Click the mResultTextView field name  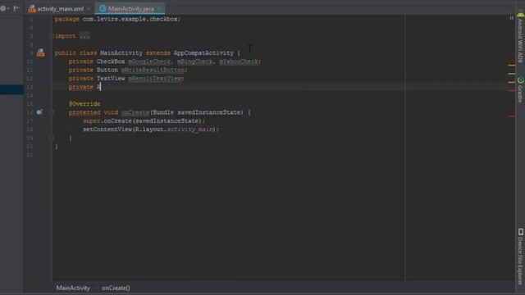(155, 79)
